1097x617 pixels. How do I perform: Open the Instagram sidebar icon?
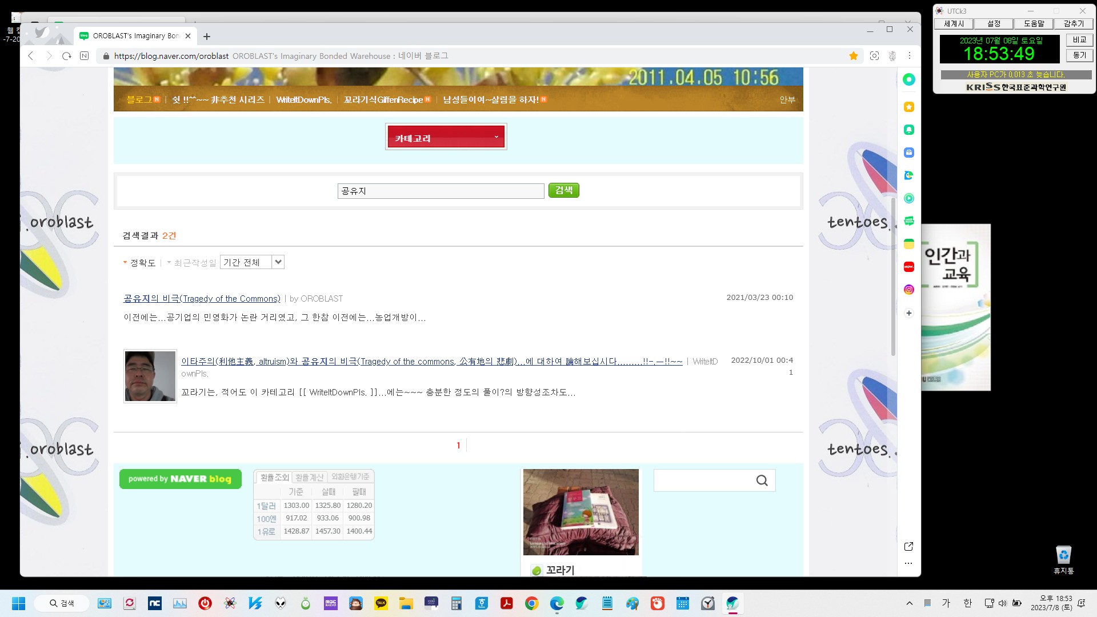click(x=908, y=290)
